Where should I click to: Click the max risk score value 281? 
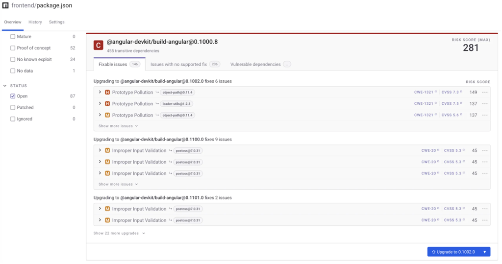coord(471,48)
